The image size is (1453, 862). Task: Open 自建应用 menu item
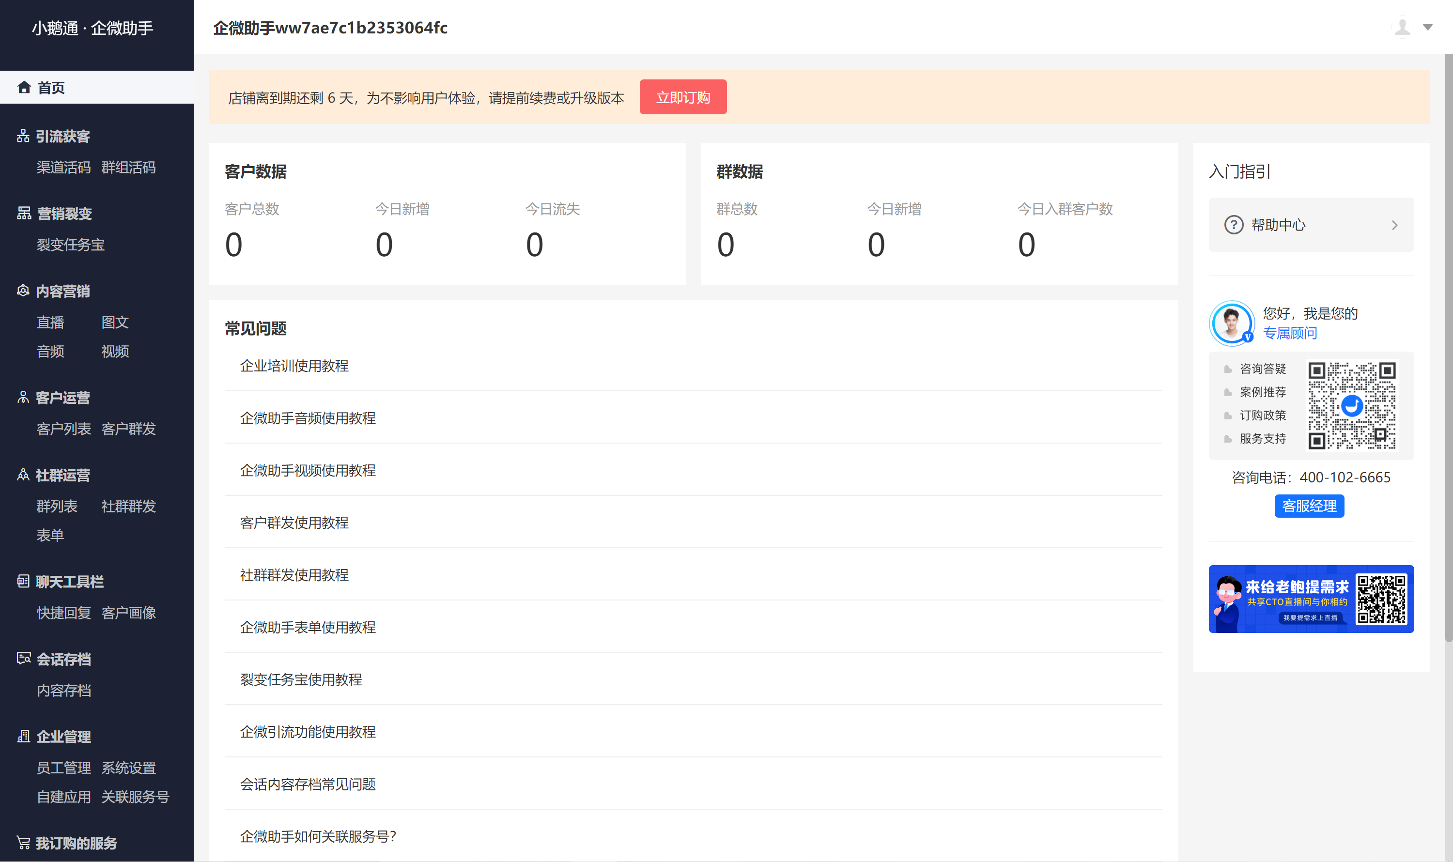coord(64,796)
